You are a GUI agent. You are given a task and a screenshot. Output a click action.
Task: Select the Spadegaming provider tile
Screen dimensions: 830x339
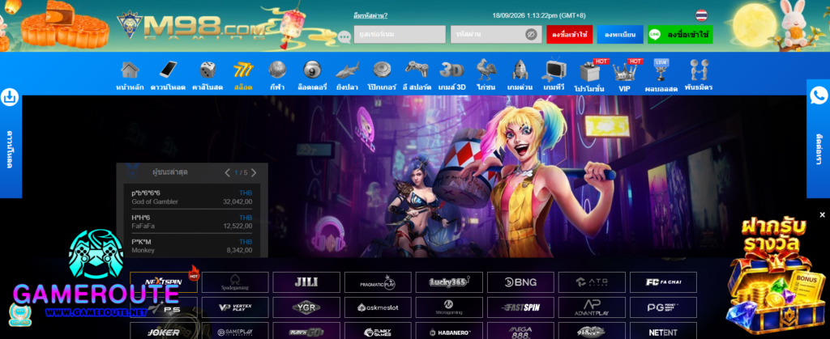[235, 282]
